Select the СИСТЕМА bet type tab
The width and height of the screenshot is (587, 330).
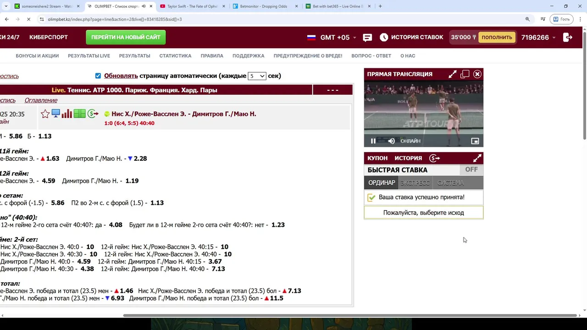[450, 183]
